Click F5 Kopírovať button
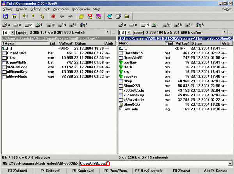This screenshot has height=174, width=234. [83, 171]
